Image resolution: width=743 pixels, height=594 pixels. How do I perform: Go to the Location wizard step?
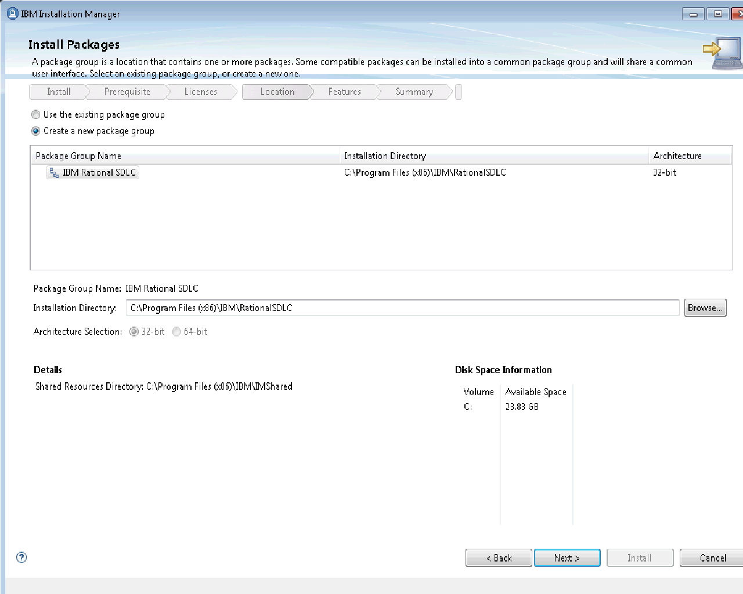point(277,92)
